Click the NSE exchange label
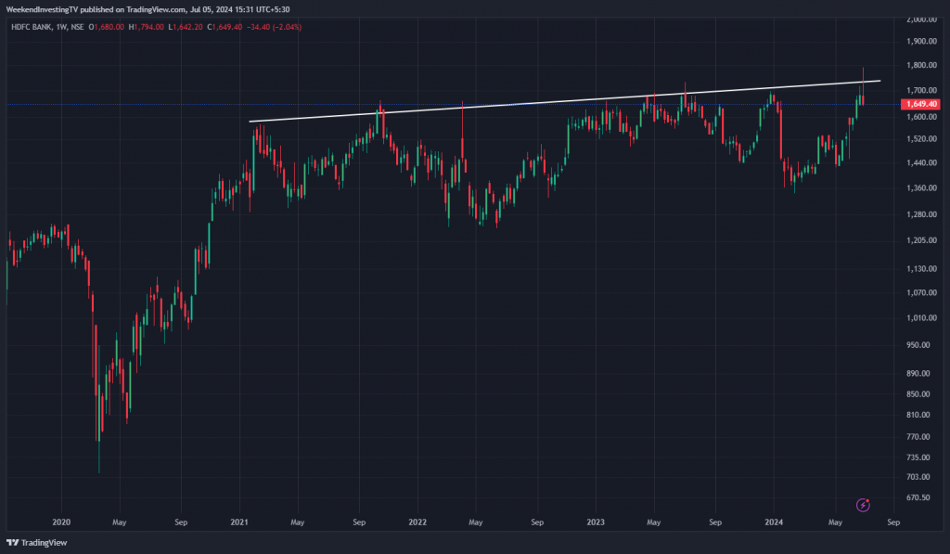Image resolution: width=950 pixels, height=554 pixels. [77, 27]
